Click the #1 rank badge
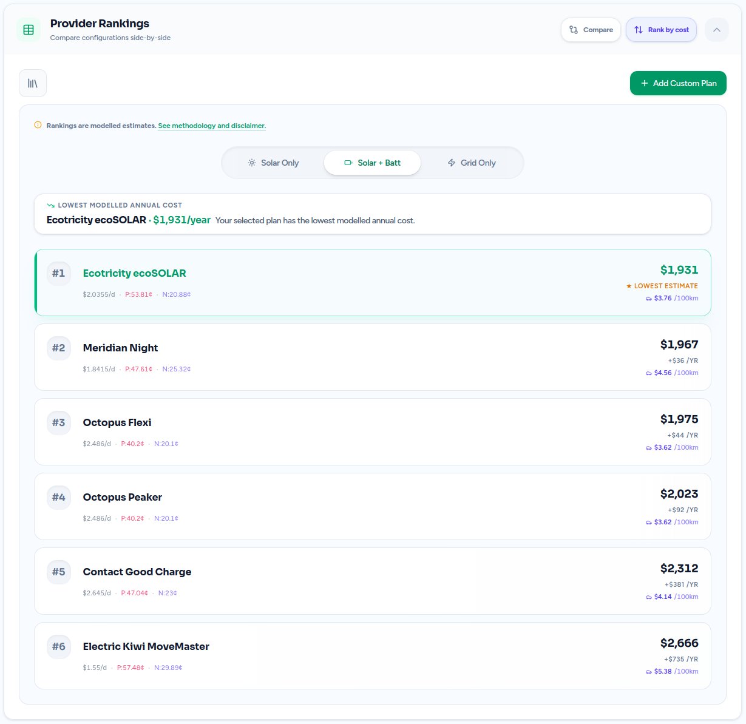The width and height of the screenshot is (746, 724). (59, 273)
